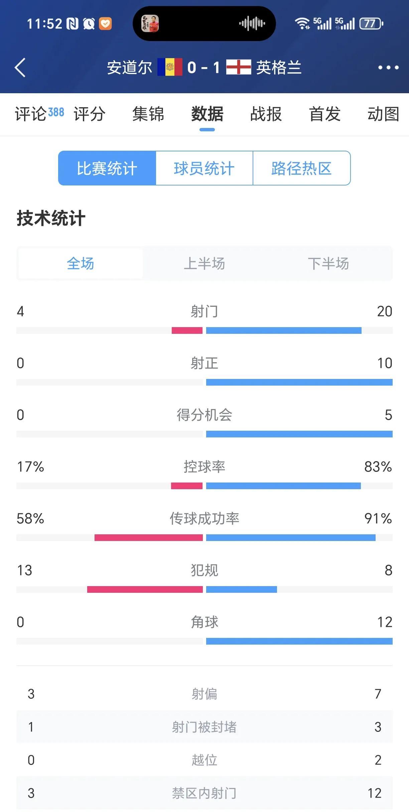Viewport: 409px width, 812px height.
Task: Switch stats to 下半场 second half
Action: 328,263
